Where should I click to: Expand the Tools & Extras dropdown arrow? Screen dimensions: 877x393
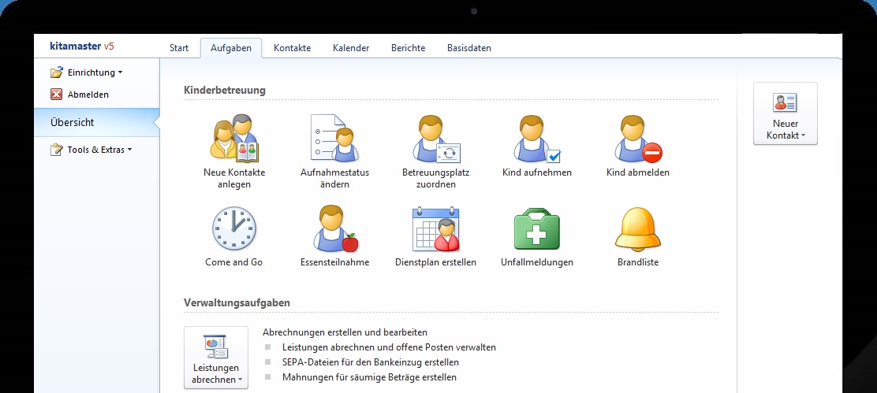pos(130,150)
